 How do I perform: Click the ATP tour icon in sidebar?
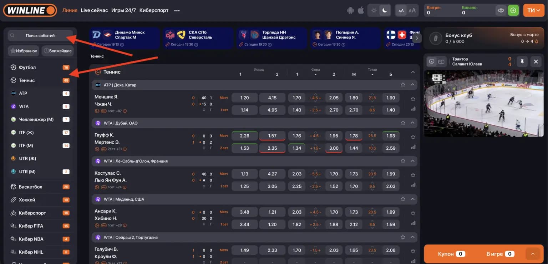coord(14,93)
